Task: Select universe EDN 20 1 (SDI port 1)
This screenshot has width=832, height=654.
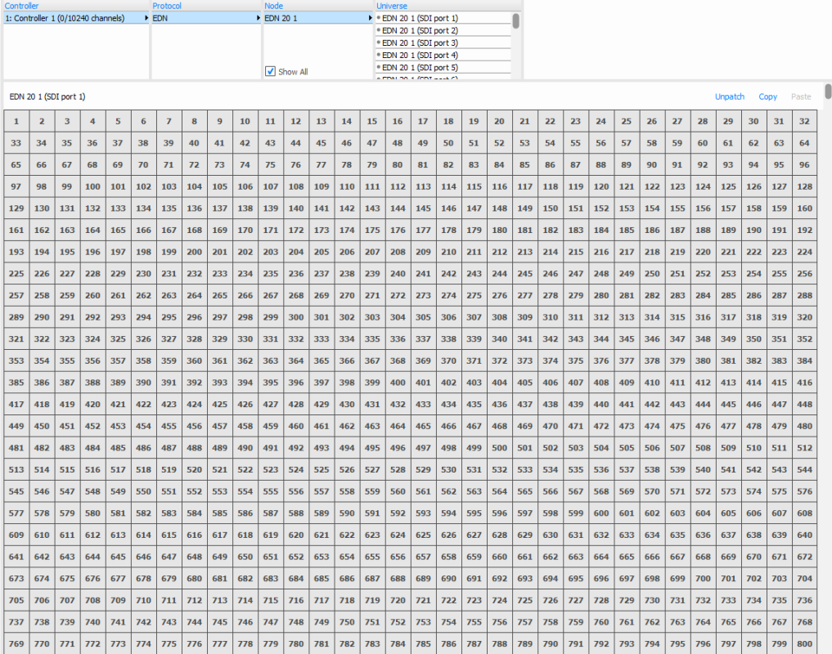Action: point(443,18)
